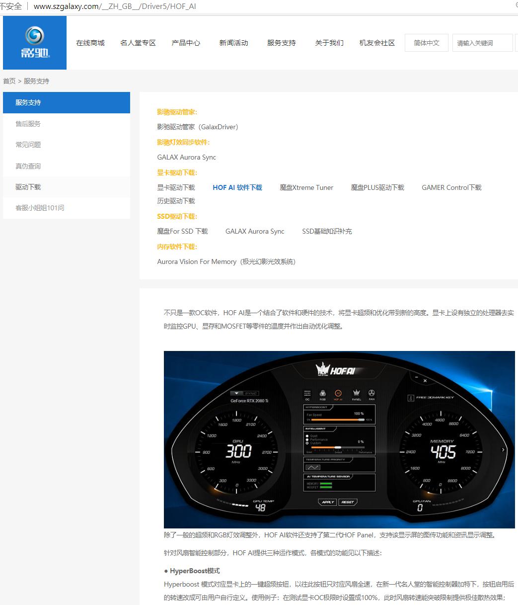Click the temperature priority curve icon
The width and height of the screenshot is (518, 605).
click(x=313, y=467)
